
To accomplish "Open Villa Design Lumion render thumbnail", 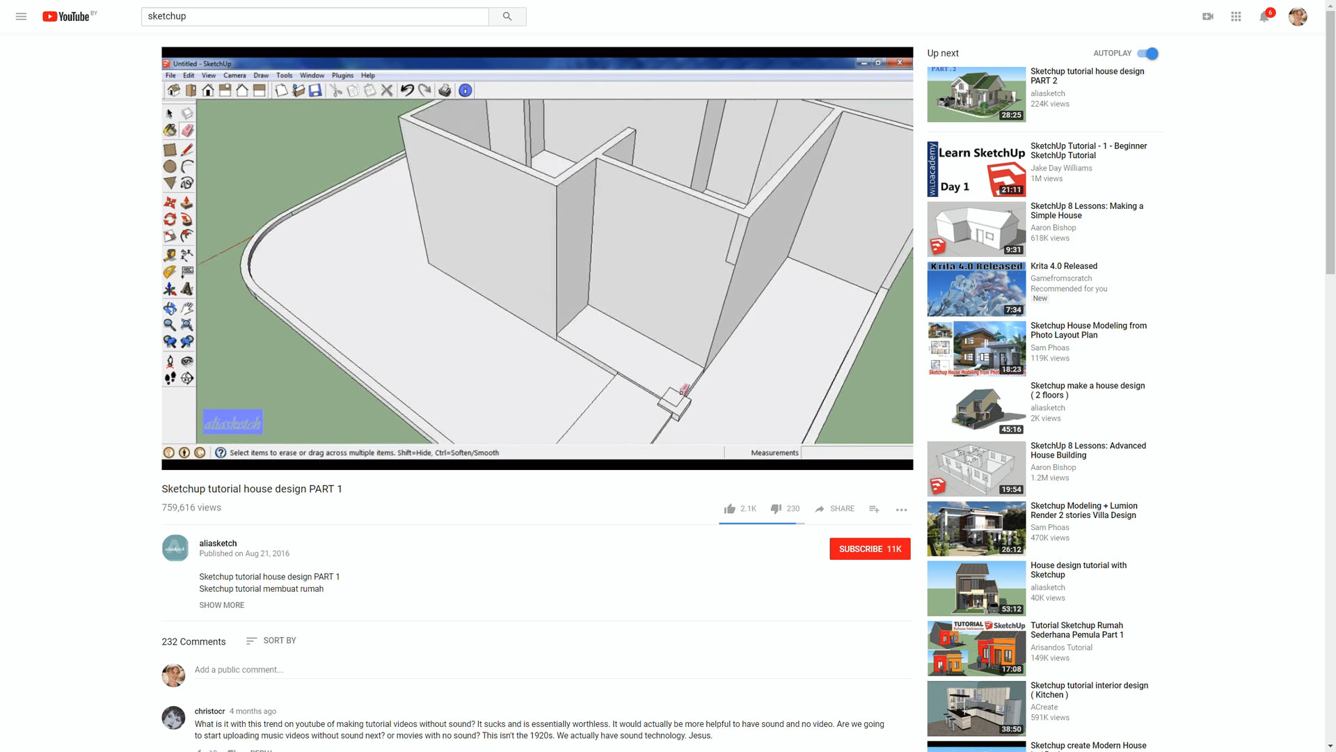I will pyautogui.click(x=976, y=528).
